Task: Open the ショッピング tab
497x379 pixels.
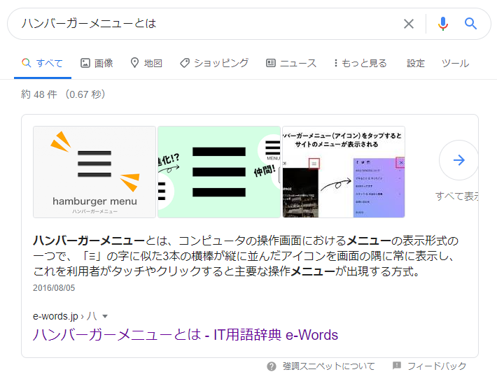Action: pos(214,63)
